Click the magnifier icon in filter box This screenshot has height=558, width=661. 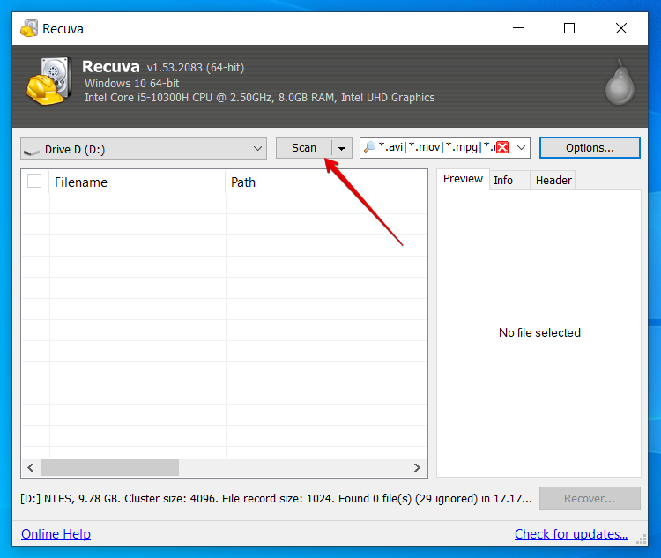369,147
